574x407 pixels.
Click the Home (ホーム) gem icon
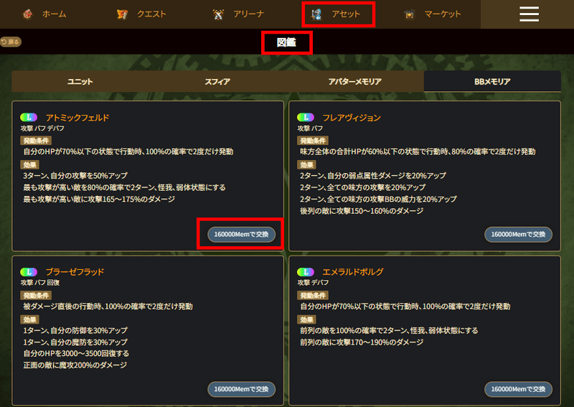[28, 14]
